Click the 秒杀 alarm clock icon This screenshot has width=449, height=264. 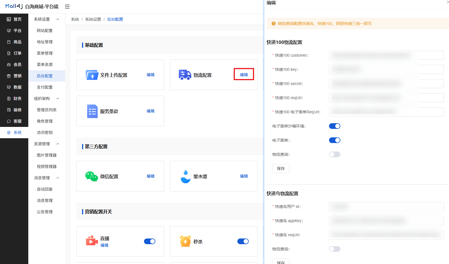[x=185, y=241]
